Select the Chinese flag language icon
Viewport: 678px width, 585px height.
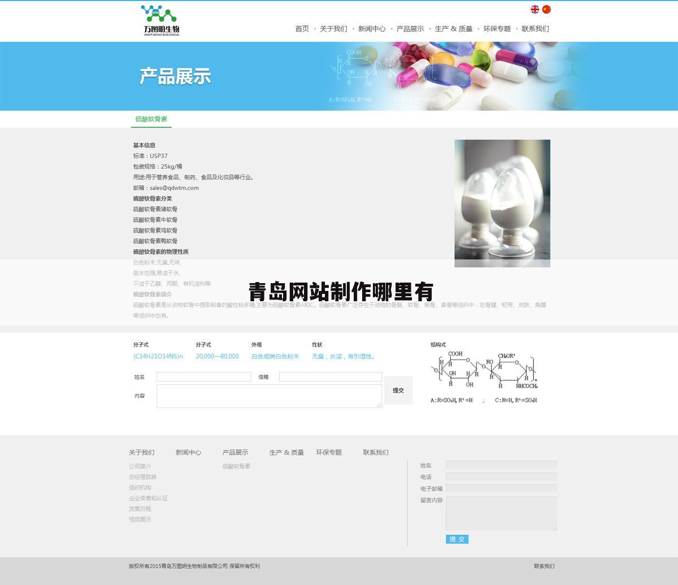546,9
